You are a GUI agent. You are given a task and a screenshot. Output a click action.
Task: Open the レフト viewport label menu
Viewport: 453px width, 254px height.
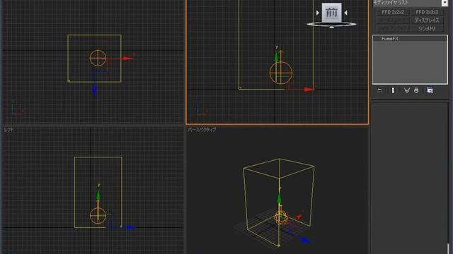(x=8, y=130)
